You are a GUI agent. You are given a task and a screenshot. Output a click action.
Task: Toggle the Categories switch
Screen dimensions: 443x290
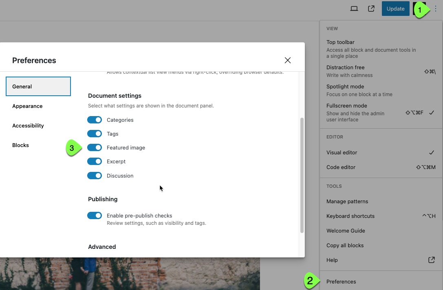pos(95,120)
